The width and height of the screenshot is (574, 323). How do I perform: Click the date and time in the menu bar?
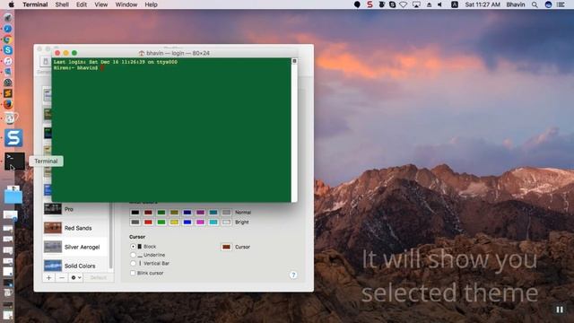[x=483, y=4]
